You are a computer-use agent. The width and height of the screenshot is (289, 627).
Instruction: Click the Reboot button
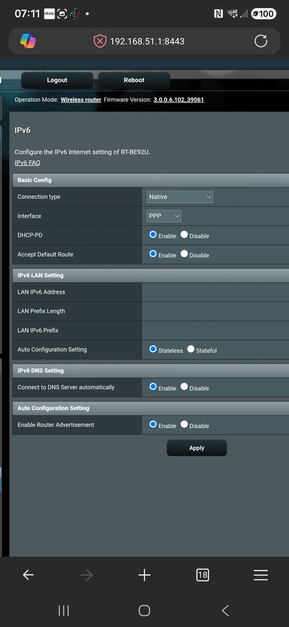pyautogui.click(x=134, y=80)
